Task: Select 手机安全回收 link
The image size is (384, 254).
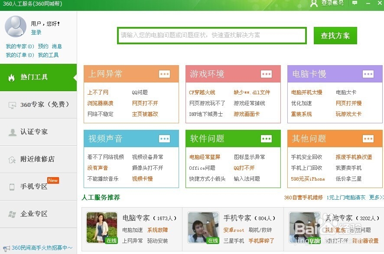Action: [x=306, y=157]
